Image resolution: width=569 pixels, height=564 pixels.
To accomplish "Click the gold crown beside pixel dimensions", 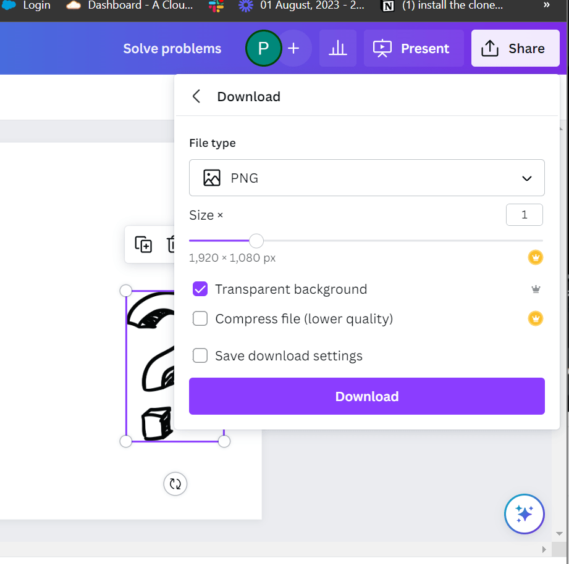I will (535, 258).
